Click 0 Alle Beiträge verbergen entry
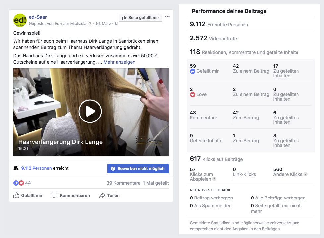The height and width of the screenshot is (238, 324). pos(278,198)
